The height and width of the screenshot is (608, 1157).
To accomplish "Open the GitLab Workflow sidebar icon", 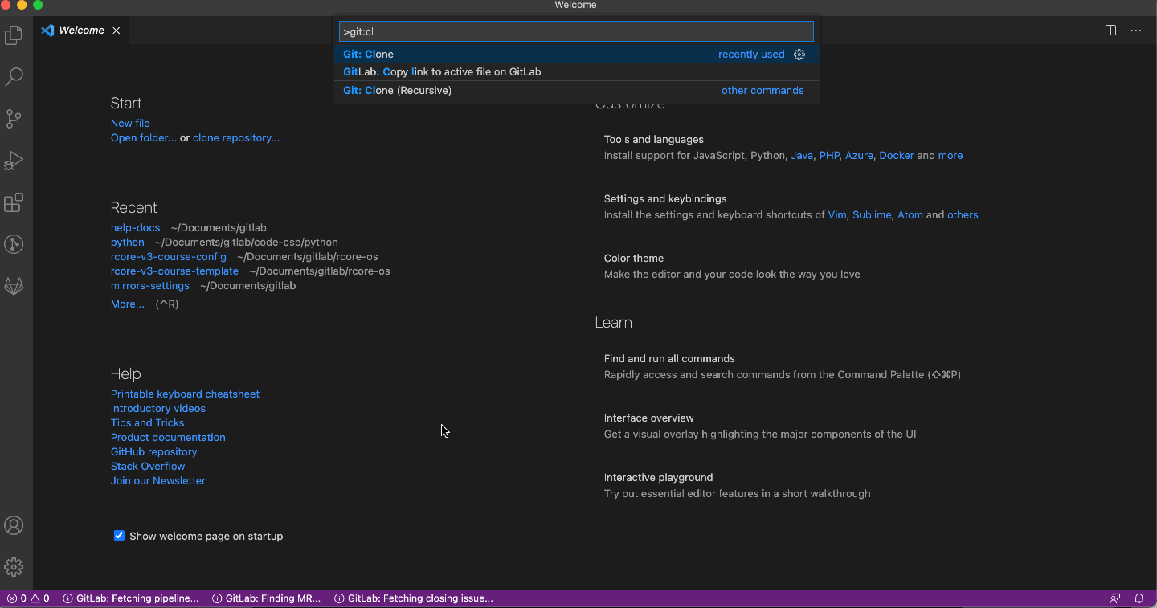I will point(14,286).
